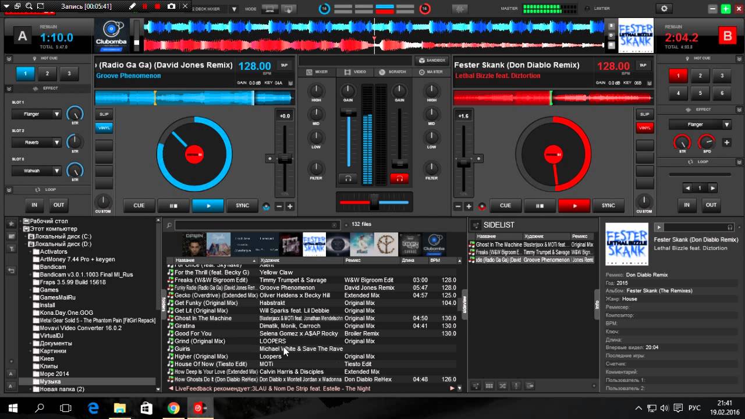Tap the tempo TAP button on deck B
This screenshot has width=745, height=419.
pyautogui.click(x=643, y=66)
